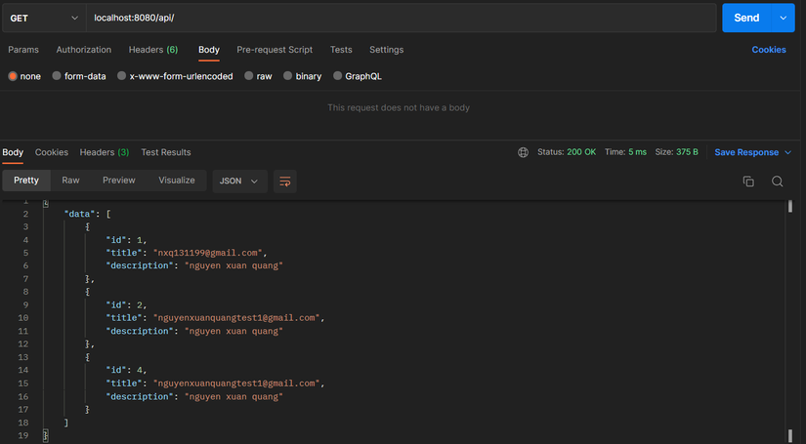Select the none body radio button
Screen dimensions: 806x444
14,76
